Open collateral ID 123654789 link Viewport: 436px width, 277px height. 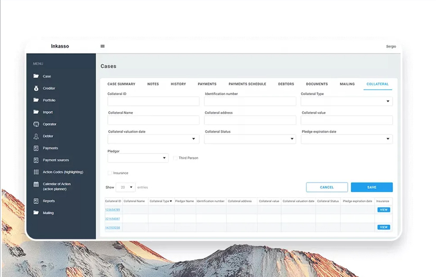pyautogui.click(x=113, y=210)
